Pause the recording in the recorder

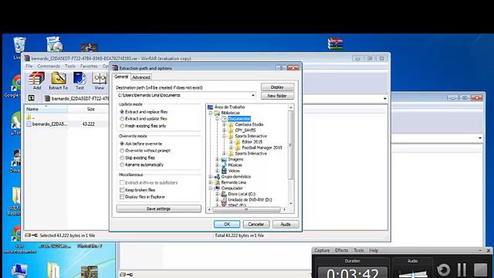tap(462, 270)
